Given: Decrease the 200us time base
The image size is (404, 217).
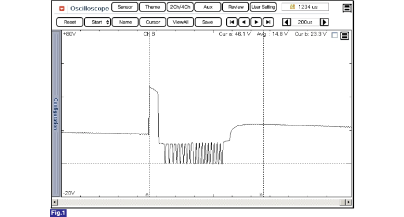Looking at the screenshot, I should pos(286,22).
